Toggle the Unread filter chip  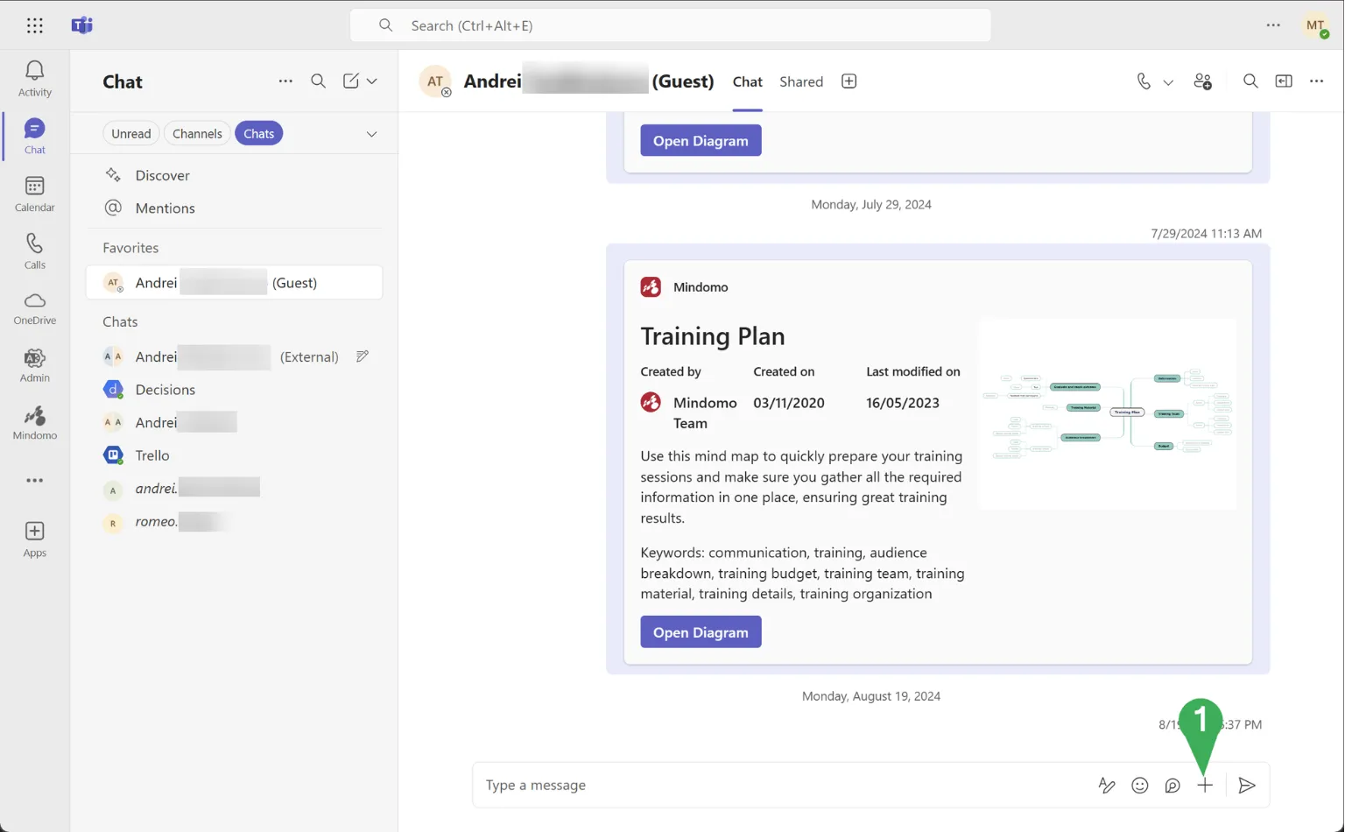tap(130, 134)
